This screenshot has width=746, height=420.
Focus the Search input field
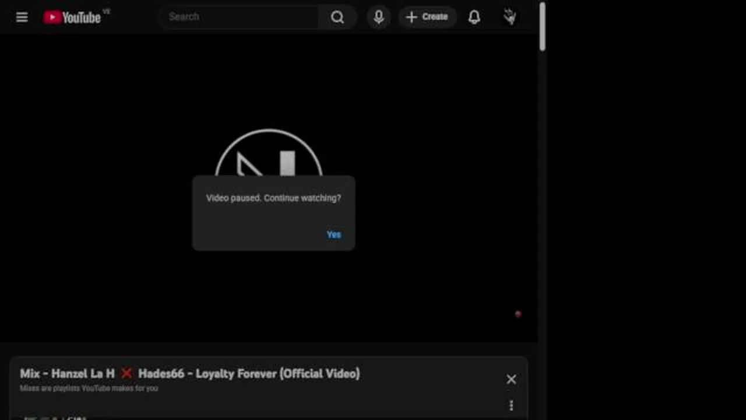click(x=240, y=17)
